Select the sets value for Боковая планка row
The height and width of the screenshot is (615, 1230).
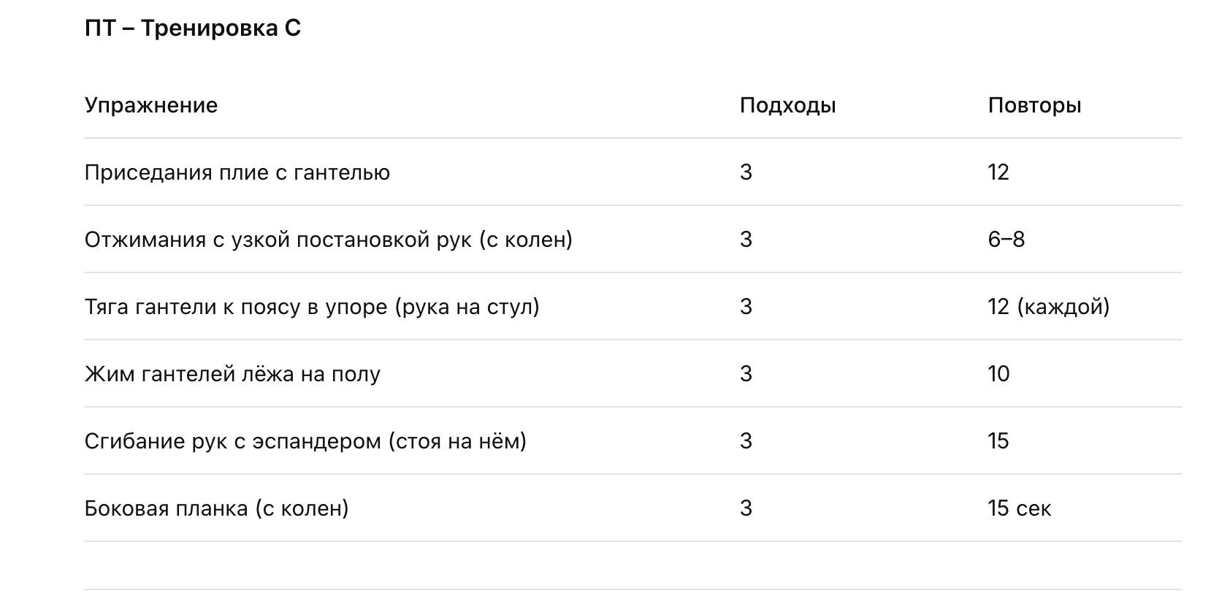[746, 508]
